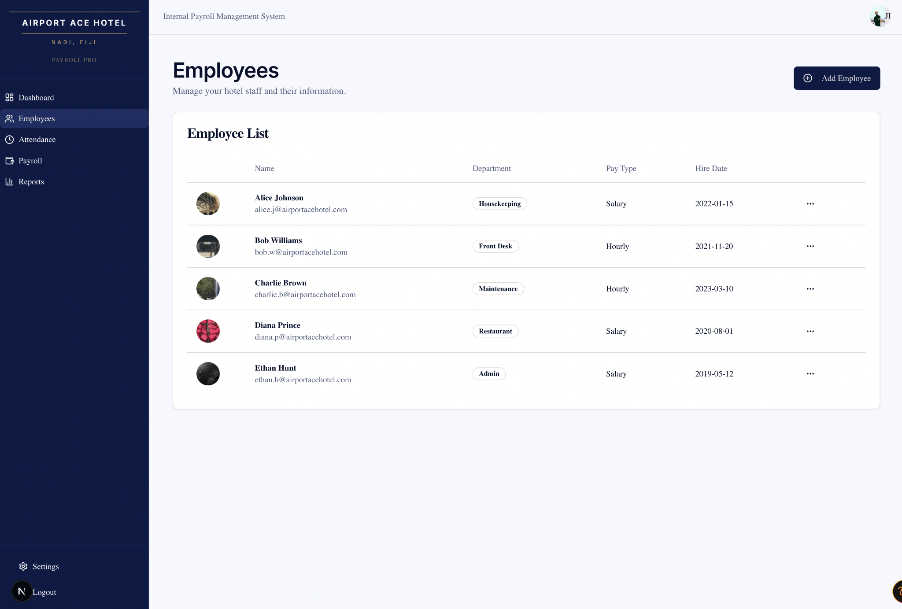Click Diana Prince's profile photo
This screenshot has width=902, height=609.
207,331
